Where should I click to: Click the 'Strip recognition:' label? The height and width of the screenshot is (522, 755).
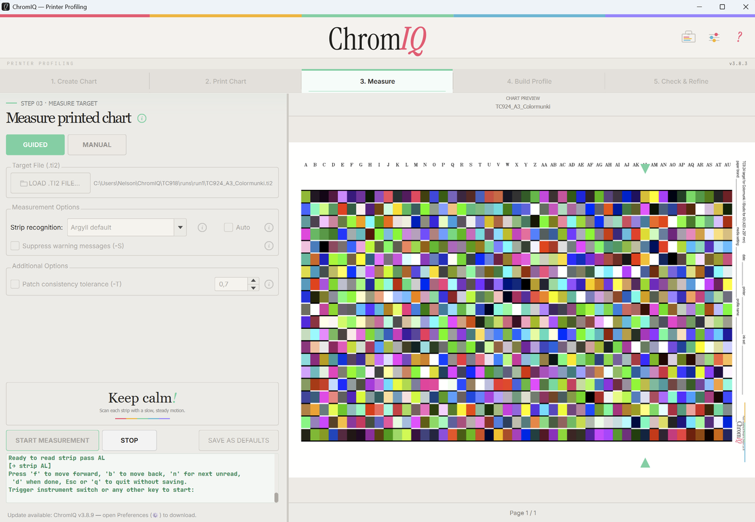point(36,227)
